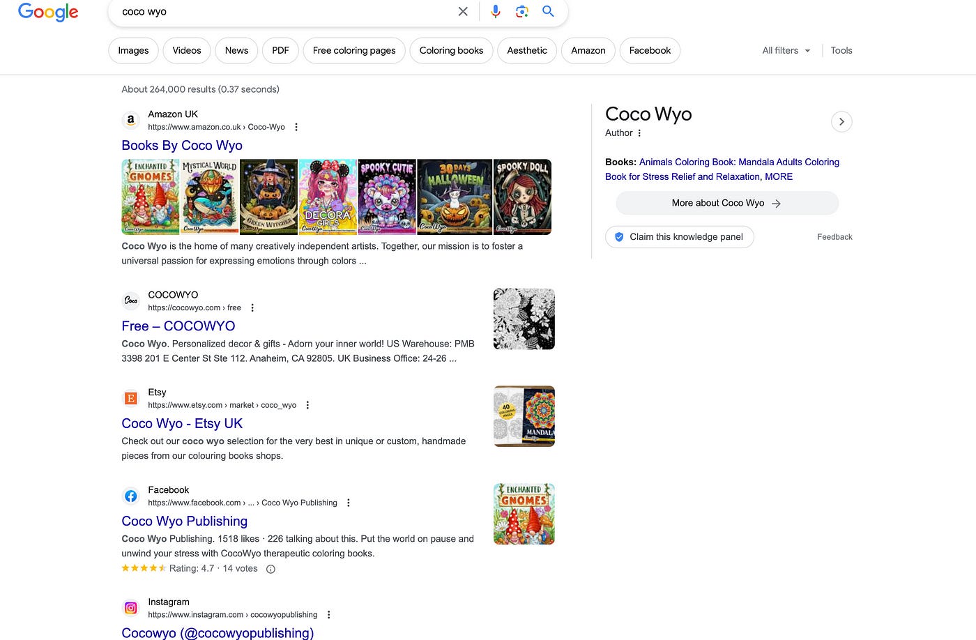
Task: Open Coco Wyo Publishing Facebook link
Action: point(185,521)
